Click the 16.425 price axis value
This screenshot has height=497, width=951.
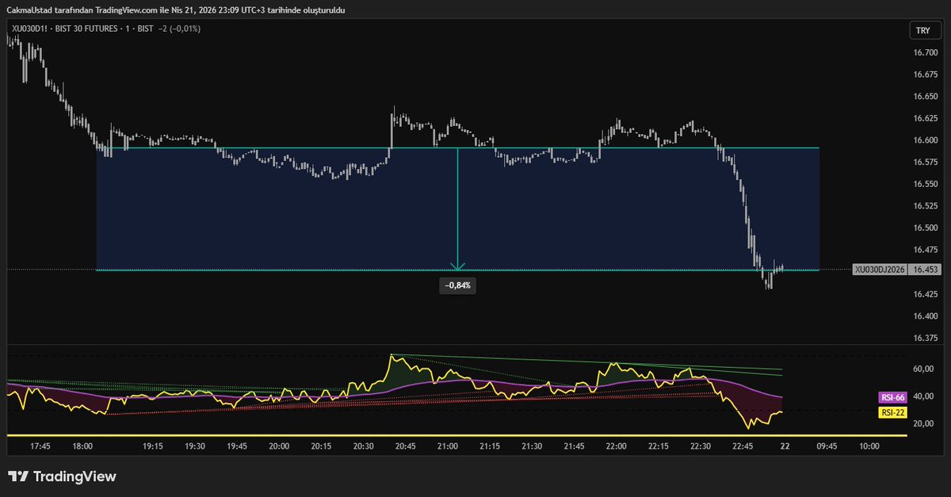(926, 294)
